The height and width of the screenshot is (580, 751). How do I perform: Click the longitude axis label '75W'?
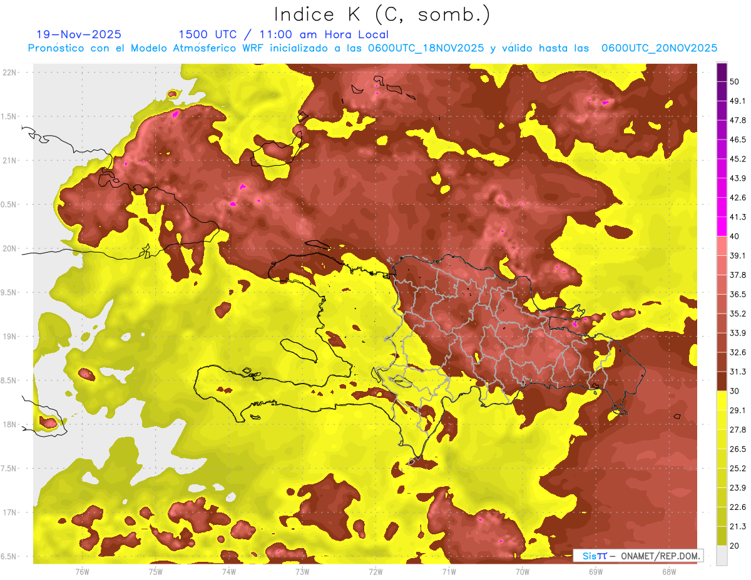pos(155,571)
